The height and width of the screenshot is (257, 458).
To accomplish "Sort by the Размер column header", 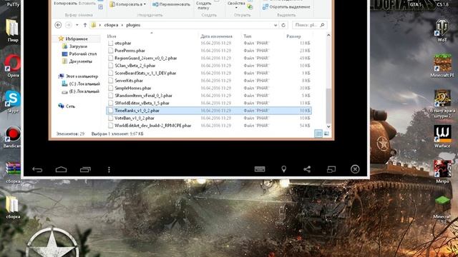I will click(x=293, y=36).
